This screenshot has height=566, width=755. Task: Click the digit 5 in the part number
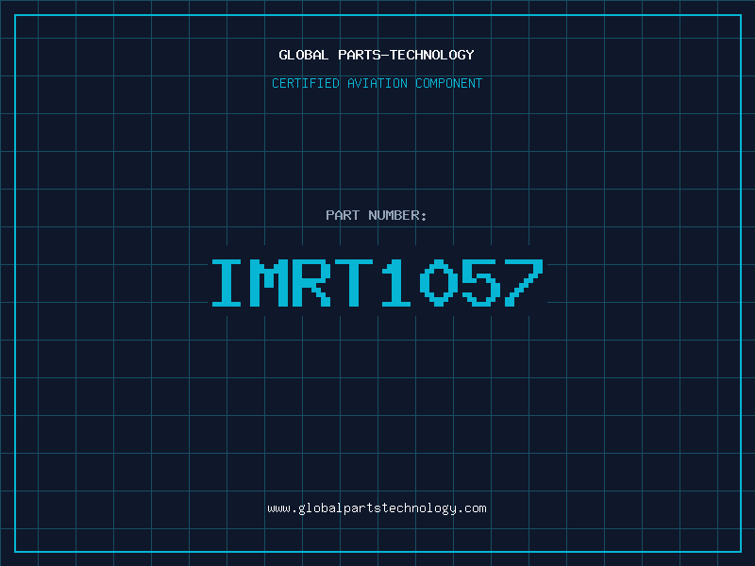pyautogui.click(x=483, y=283)
